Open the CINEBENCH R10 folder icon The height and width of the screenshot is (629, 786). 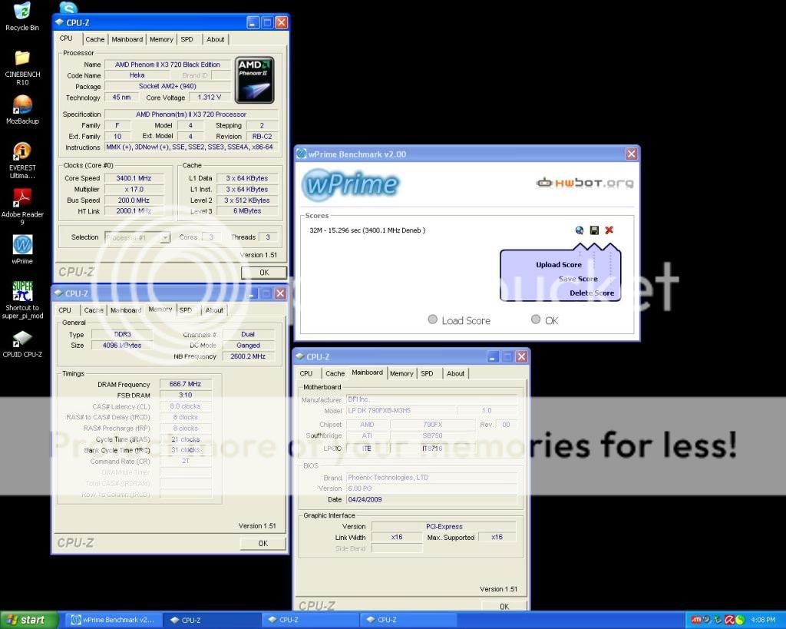click(x=22, y=68)
